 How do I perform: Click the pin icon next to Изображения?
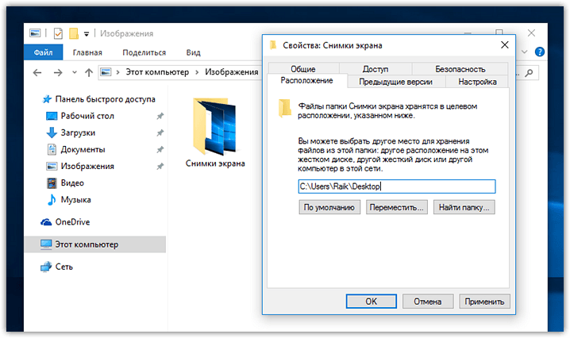click(x=160, y=167)
